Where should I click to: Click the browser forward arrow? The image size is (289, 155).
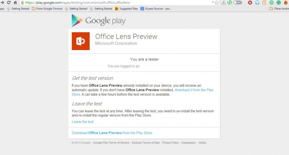pyautogui.click(x=2, y=2)
